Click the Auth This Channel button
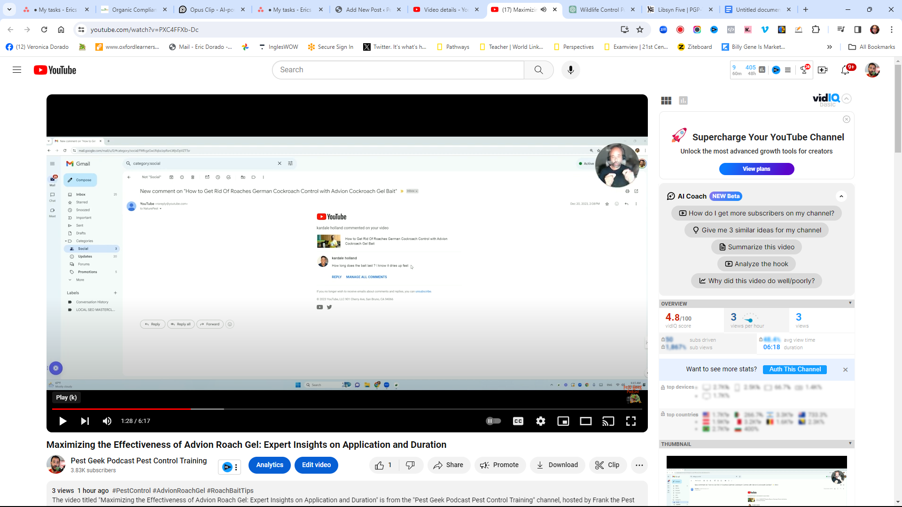This screenshot has height=507, width=902. point(795,369)
